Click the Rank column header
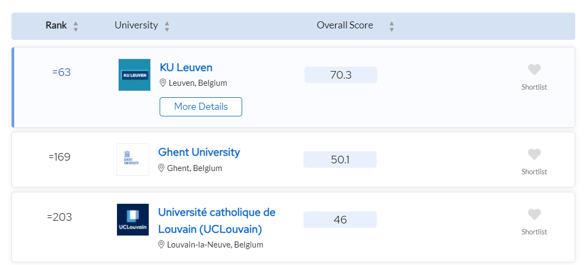This screenshot has width=585, height=265. click(x=56, y=25)
